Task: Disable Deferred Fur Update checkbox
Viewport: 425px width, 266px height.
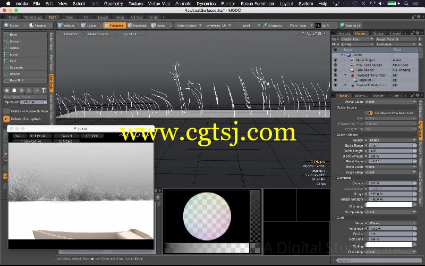Action: [6, 119]
